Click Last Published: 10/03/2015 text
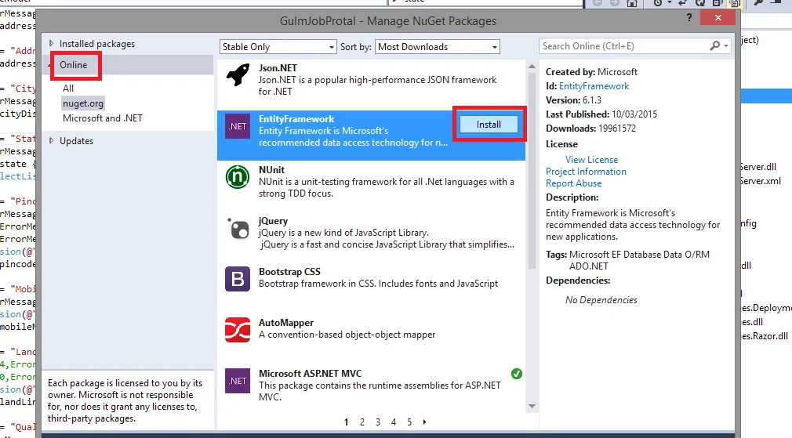 (x=601, y=114)
